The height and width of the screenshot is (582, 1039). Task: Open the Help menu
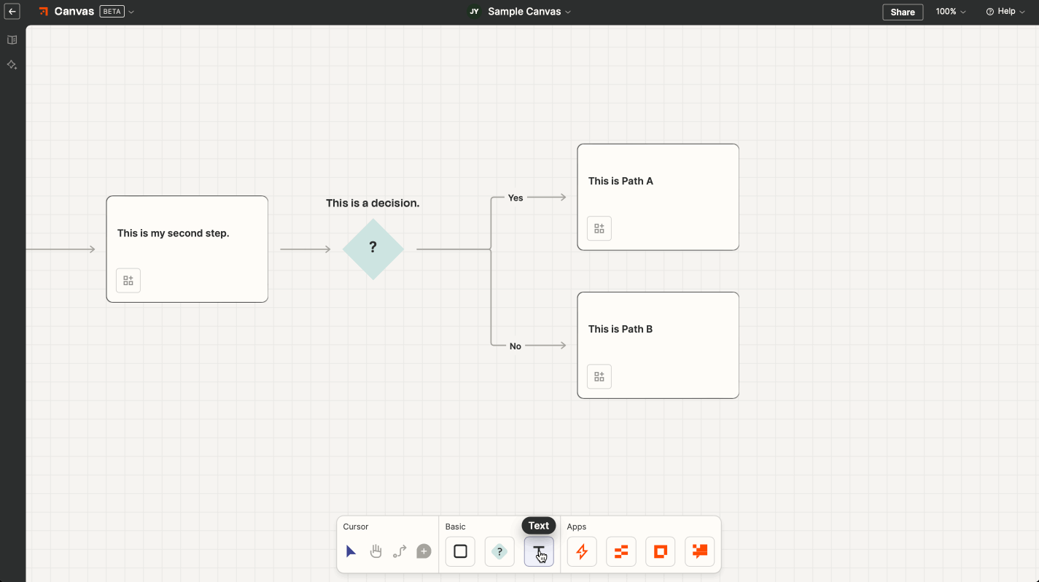(1005, 12)
